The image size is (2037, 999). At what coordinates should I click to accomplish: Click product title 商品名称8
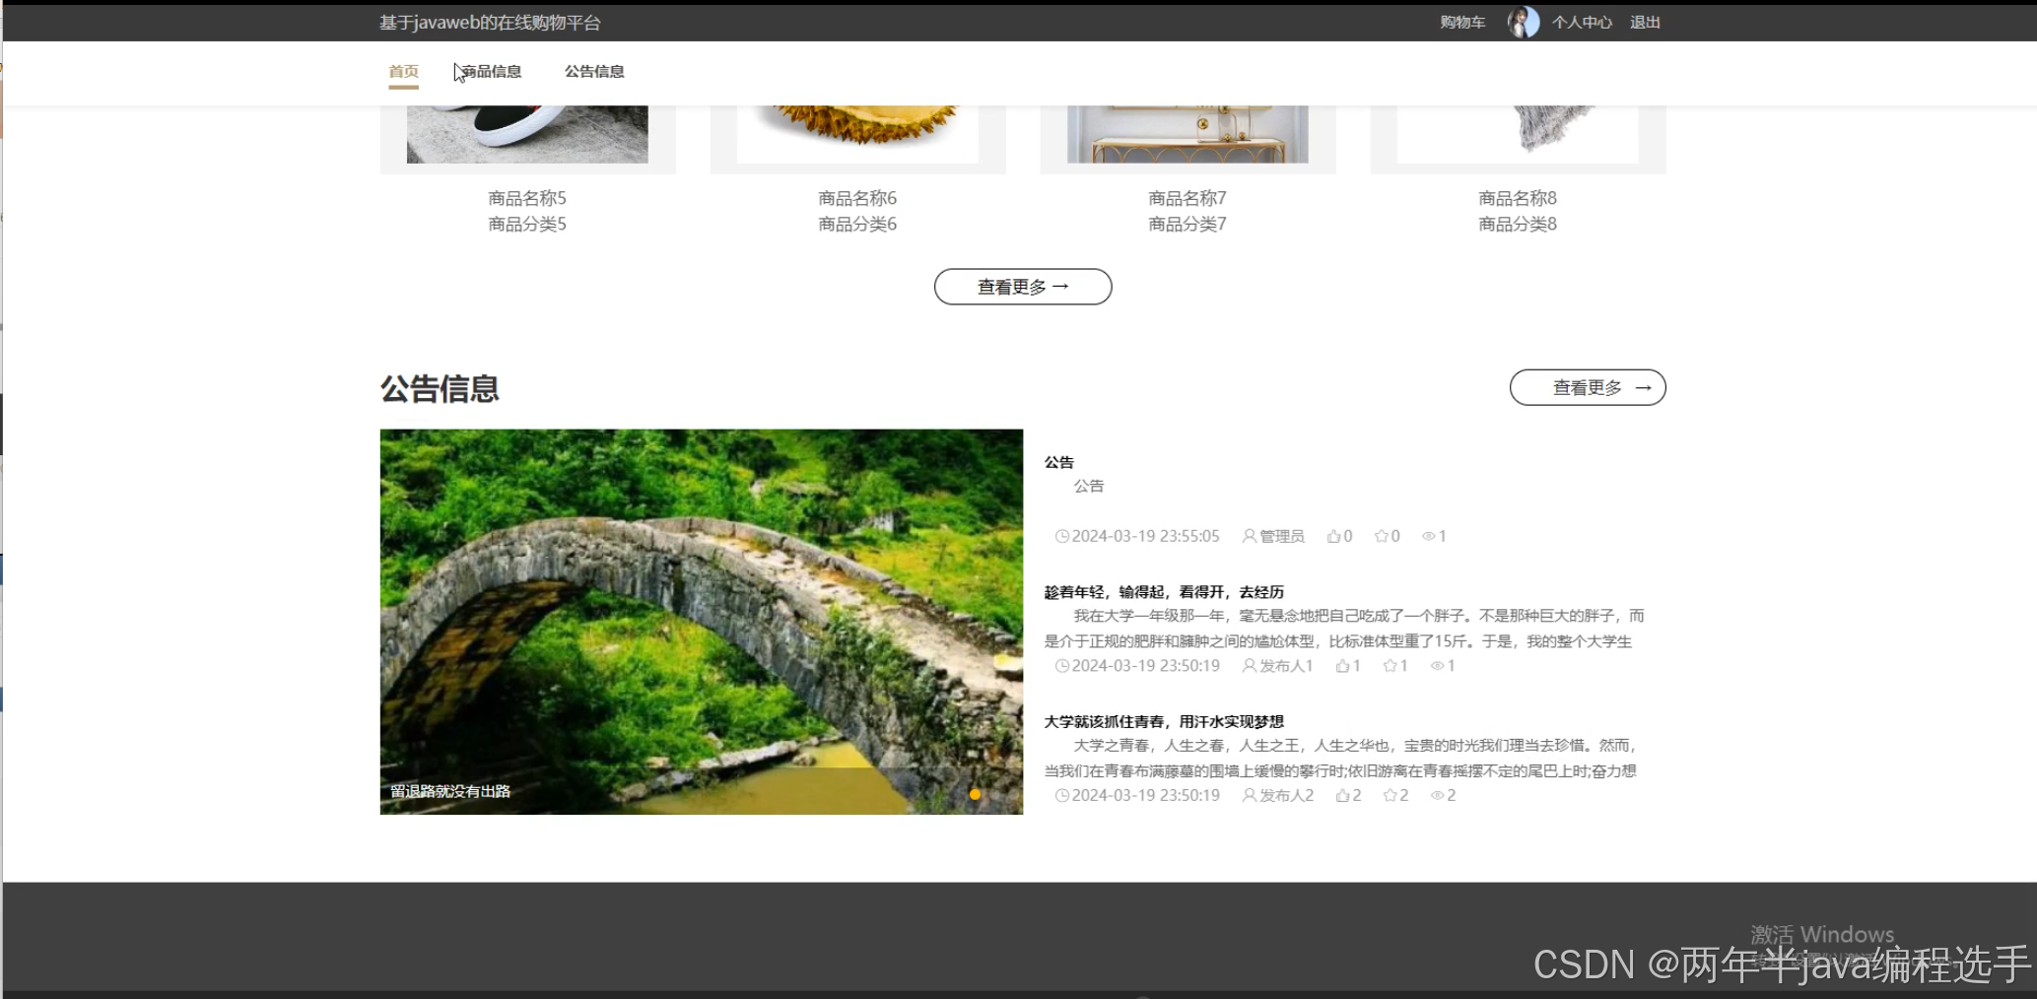pyautogui.click(x=1518, y=198)
